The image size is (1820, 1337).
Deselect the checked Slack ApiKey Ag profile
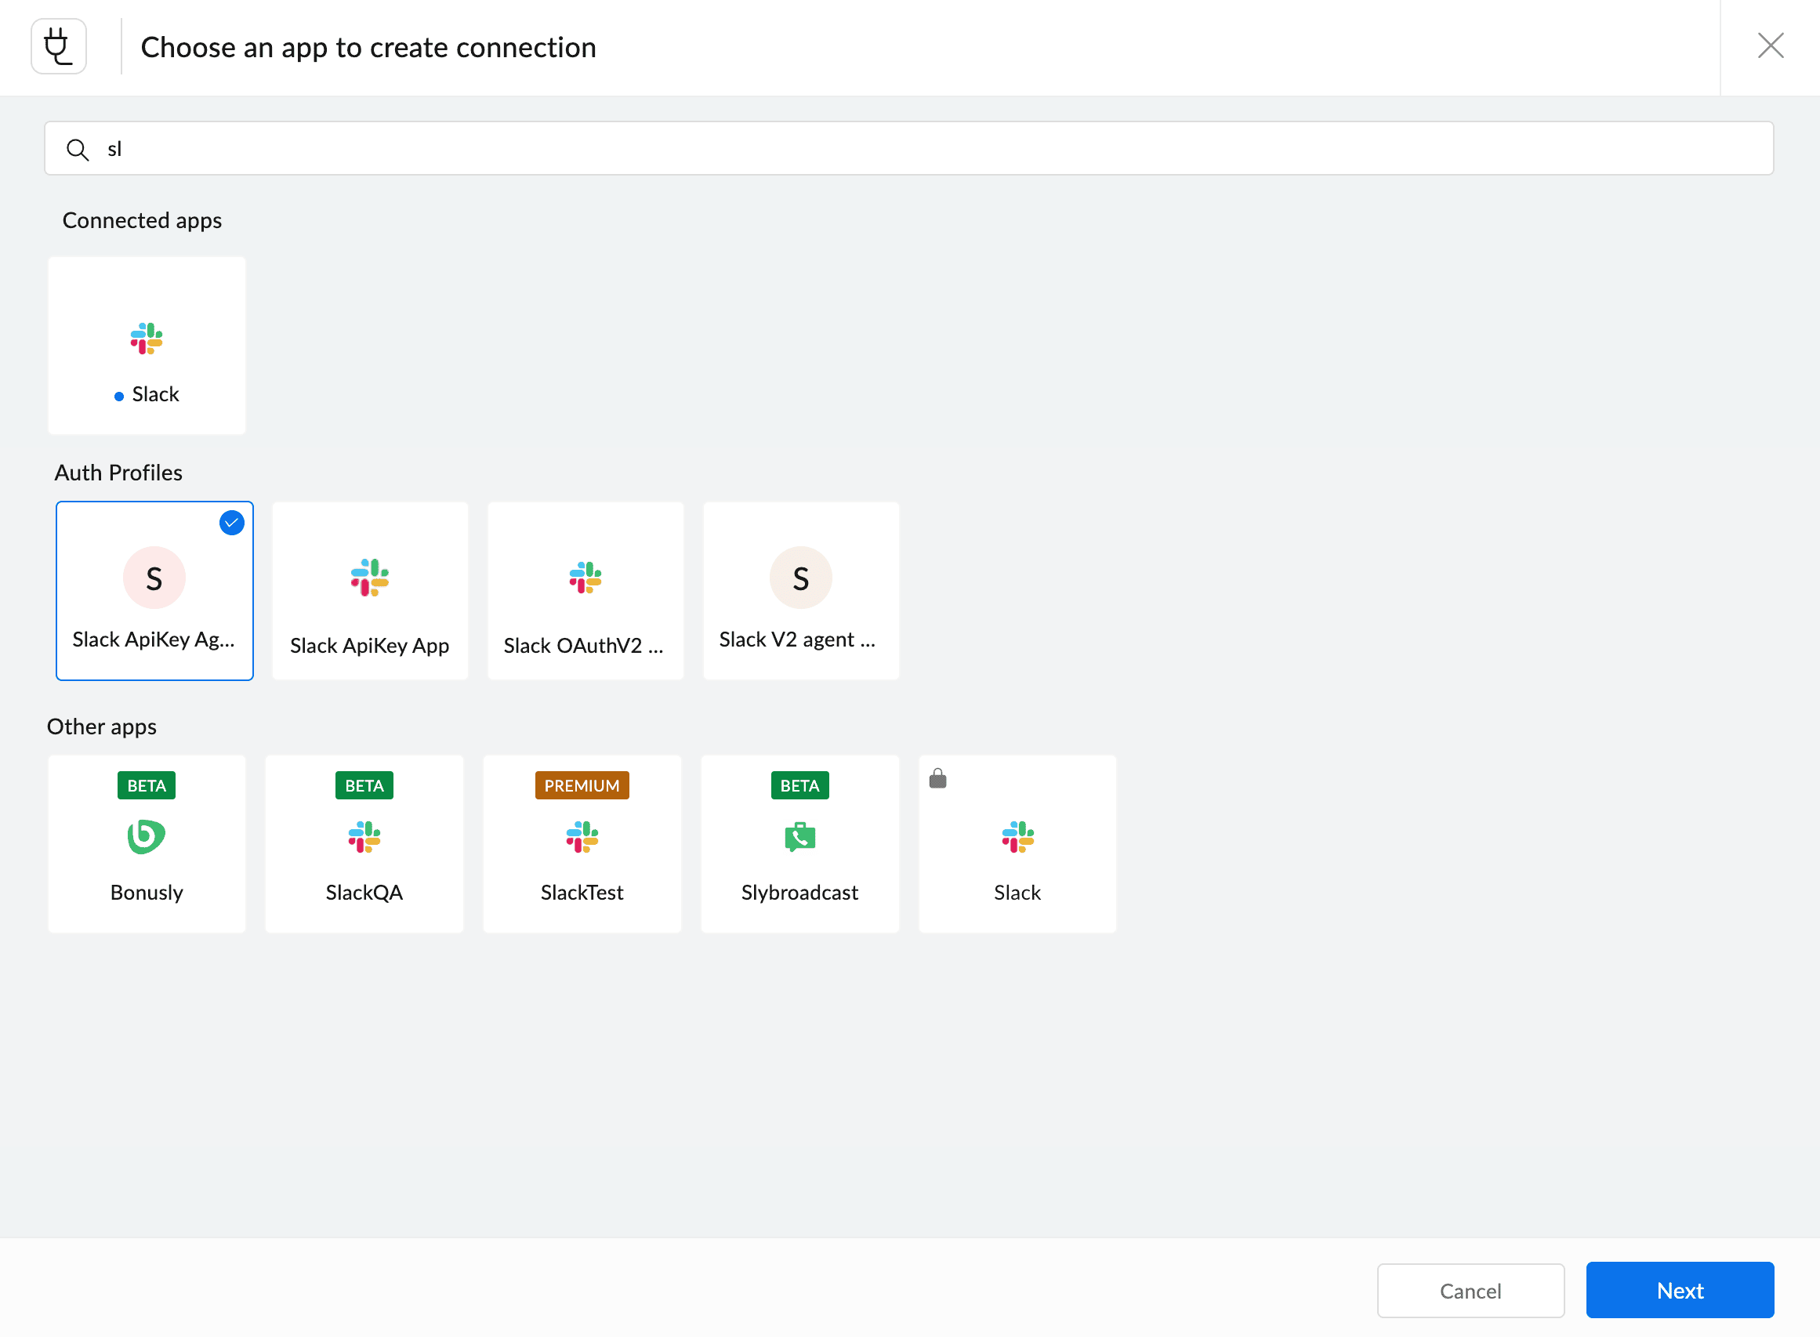pyautogui.click(x=154, y=591)
